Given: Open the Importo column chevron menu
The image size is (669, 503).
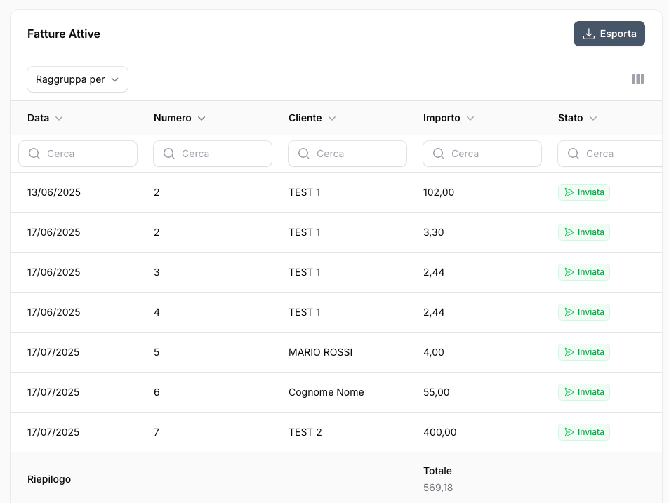Looking at the screenshot, I should point(470,119).
